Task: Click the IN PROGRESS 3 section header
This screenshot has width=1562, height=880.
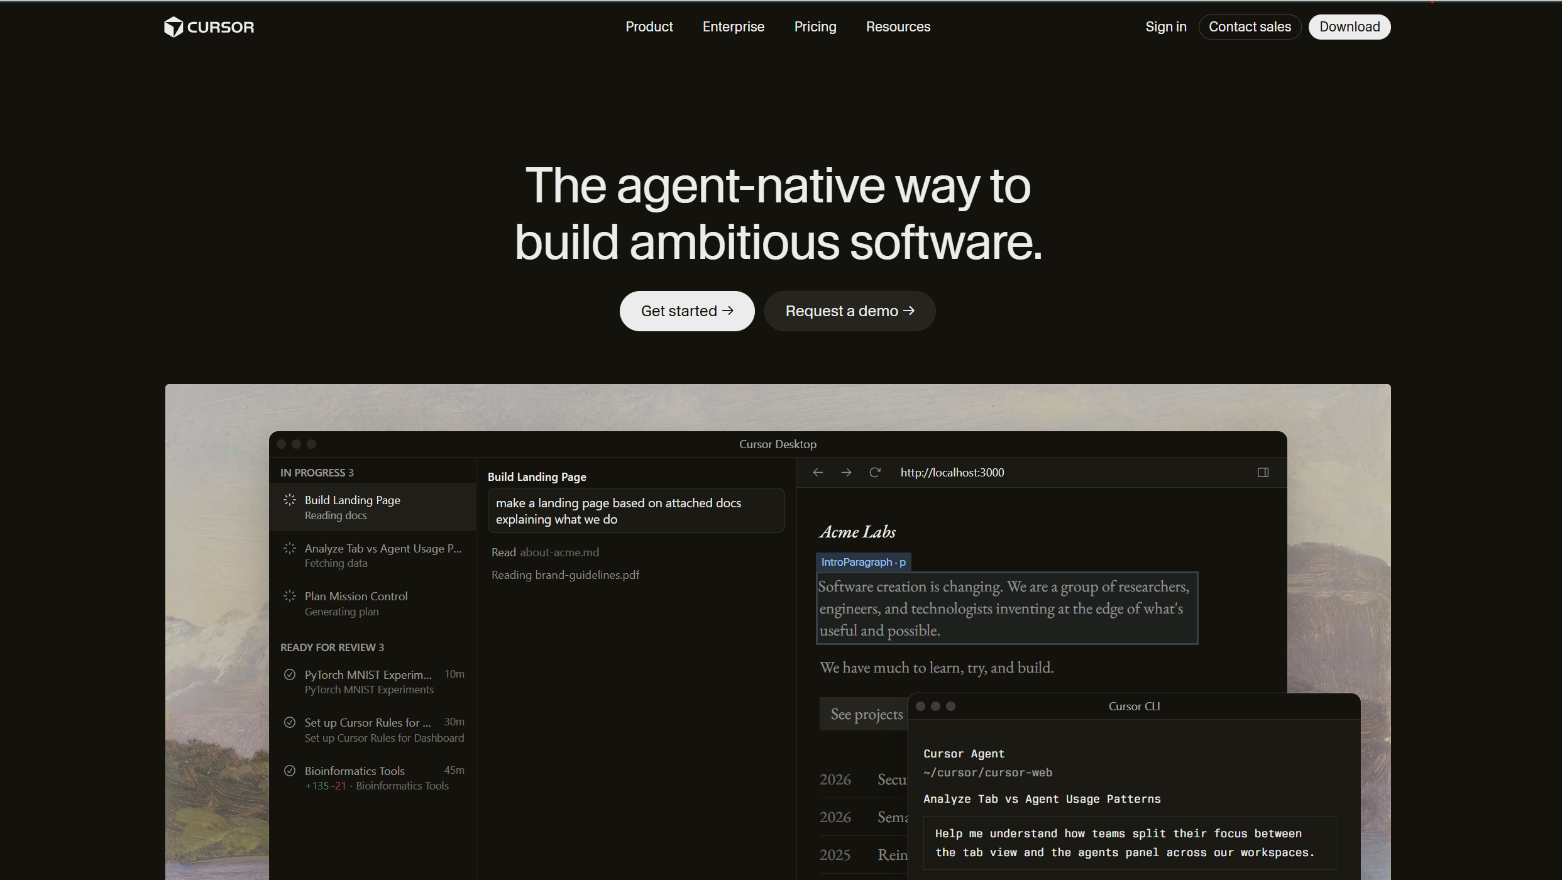Action: (317, 473)
